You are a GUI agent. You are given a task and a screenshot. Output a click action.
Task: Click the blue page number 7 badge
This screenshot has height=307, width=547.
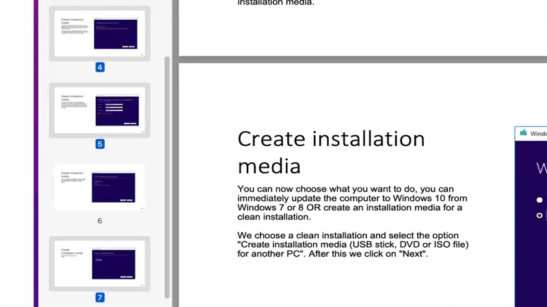[100, 297]
